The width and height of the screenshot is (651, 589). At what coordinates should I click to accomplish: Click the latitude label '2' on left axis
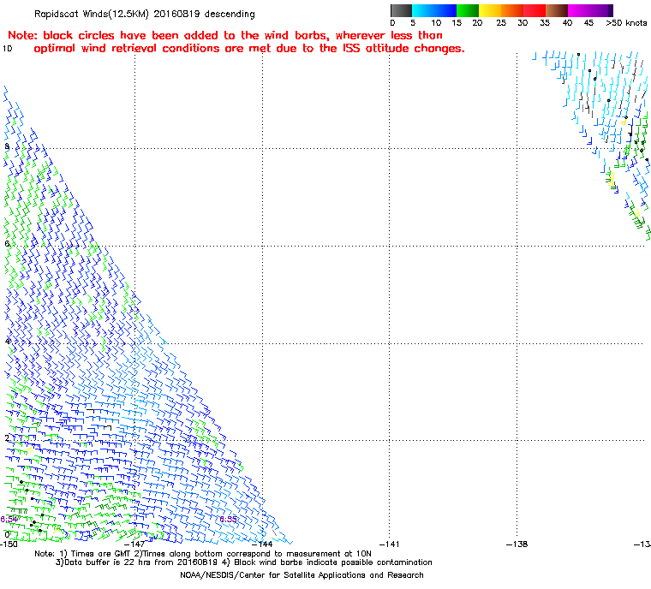pyautogui.click(x=7, y=438)
